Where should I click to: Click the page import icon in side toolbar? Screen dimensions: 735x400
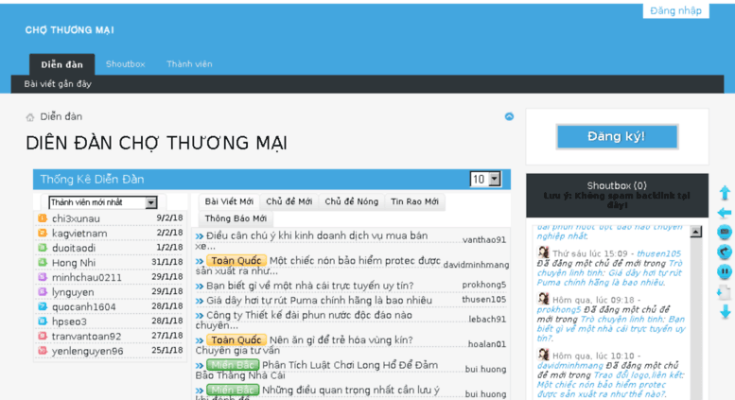[725, 292]
